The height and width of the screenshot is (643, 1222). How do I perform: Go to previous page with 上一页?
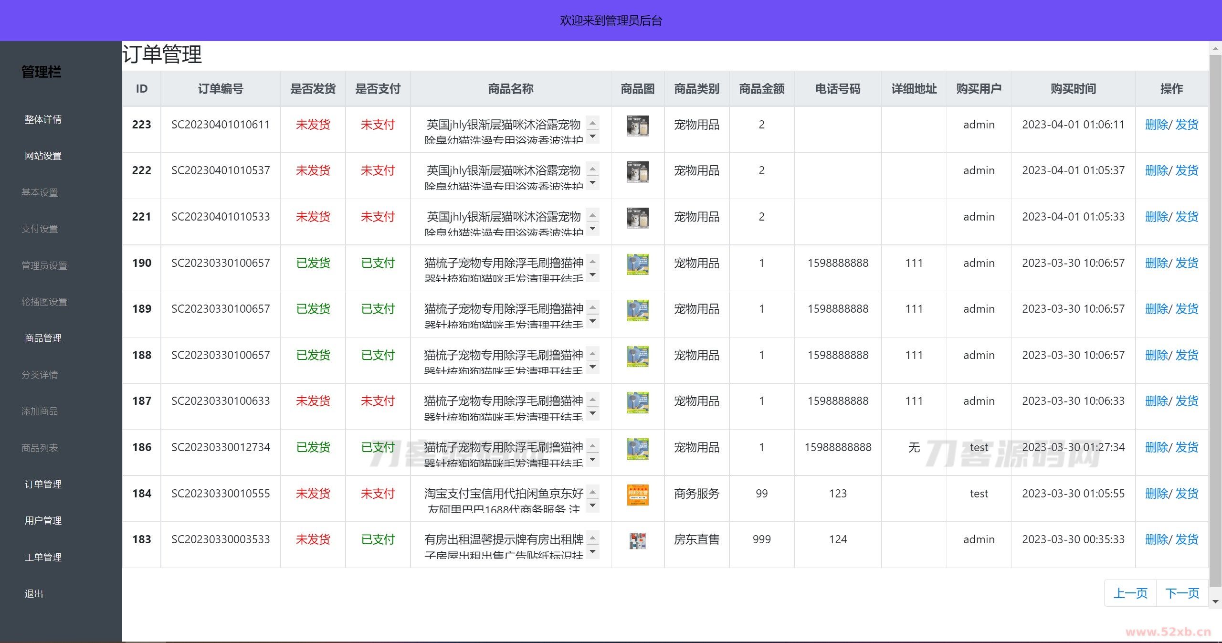(x=1130, y=593)
